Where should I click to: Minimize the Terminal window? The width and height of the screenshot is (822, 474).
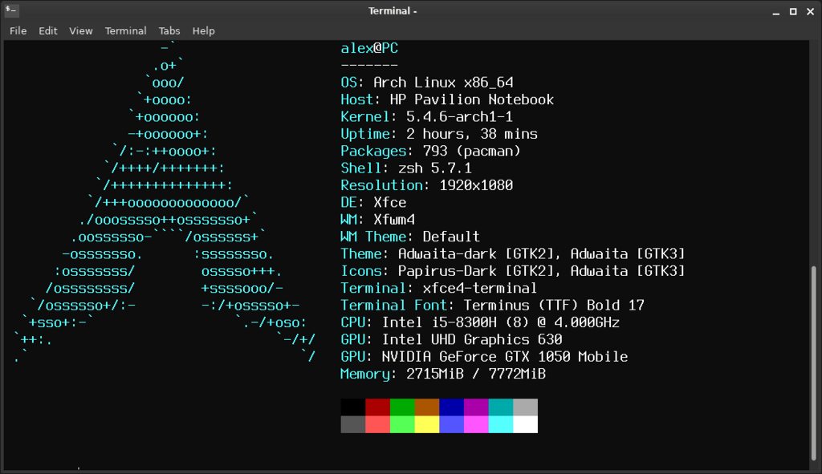776,11
